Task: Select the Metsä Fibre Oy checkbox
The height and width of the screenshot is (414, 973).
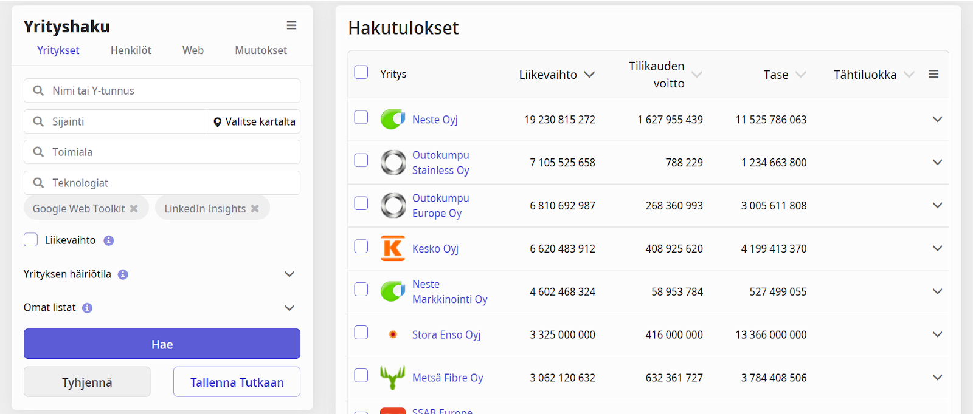Action: point(361,375)
